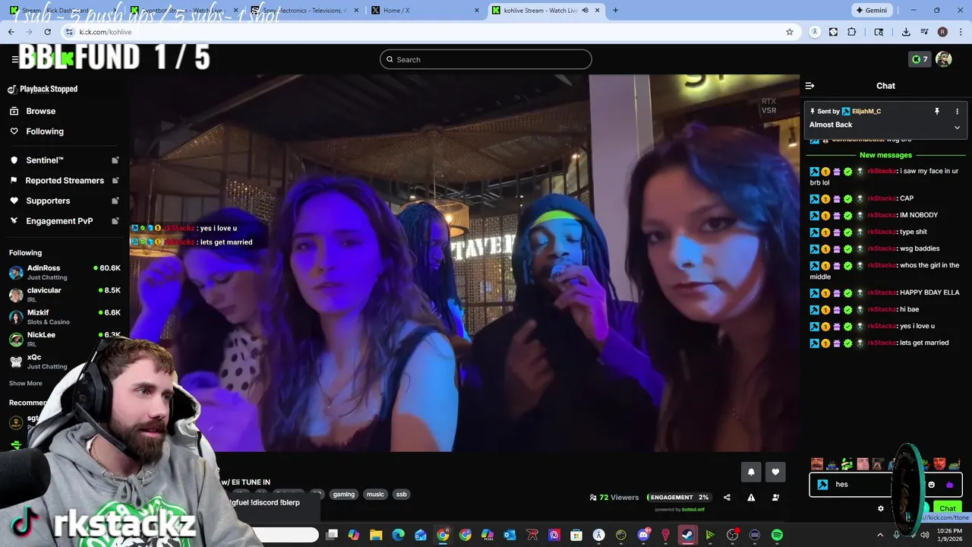Click the ssb tag

click(401, 495)
